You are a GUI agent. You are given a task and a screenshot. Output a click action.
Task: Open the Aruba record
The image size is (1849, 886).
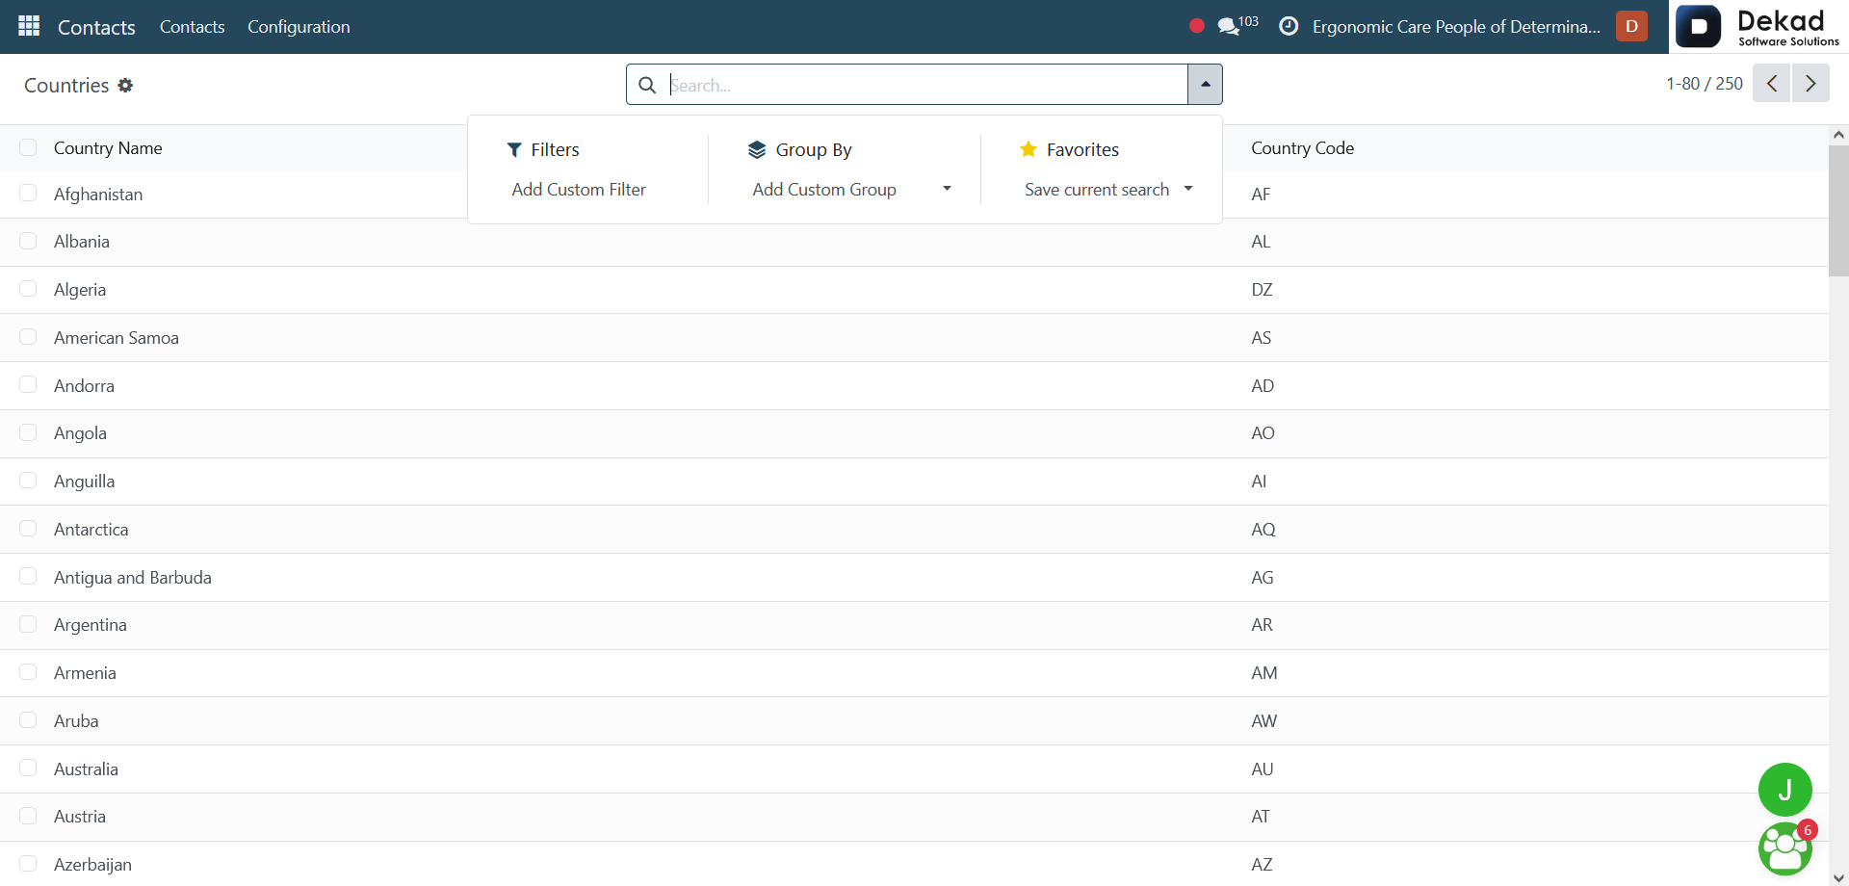click(x=76, y=721)
